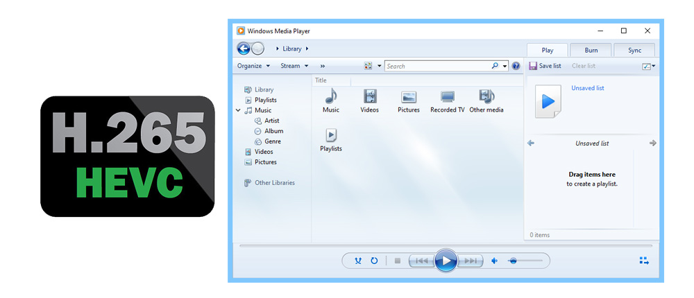The height and width of the screenshot is (298, 694).
Task: Click the volume slider
Action: pos(525,261)
